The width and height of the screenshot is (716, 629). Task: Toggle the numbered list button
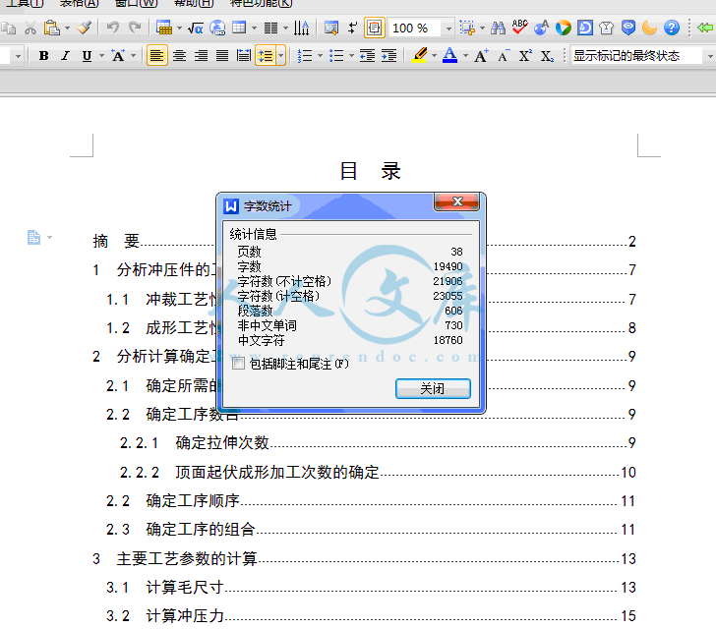[305, 56]
